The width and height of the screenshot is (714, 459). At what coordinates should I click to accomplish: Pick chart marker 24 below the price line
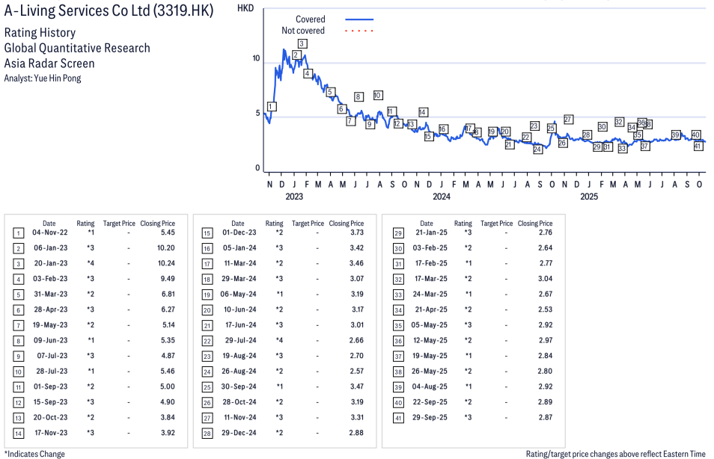coord(537,150)
